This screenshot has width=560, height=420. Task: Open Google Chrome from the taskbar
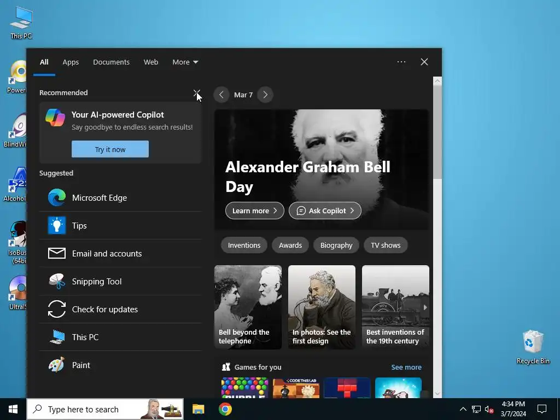[225, 409]
